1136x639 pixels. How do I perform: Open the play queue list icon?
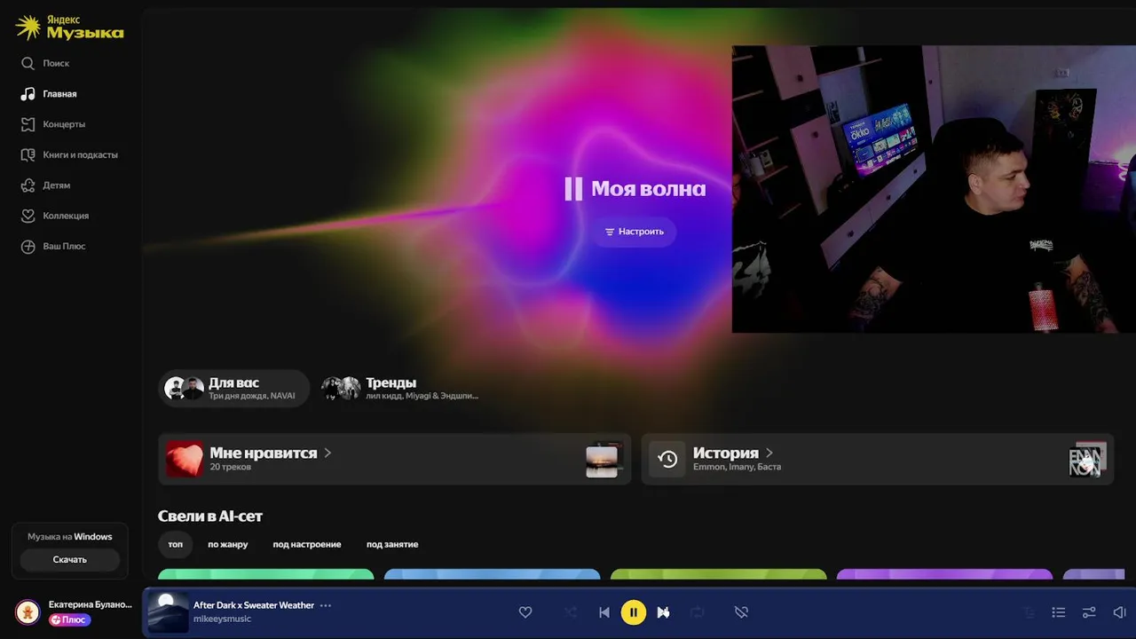pos(1059,612)
